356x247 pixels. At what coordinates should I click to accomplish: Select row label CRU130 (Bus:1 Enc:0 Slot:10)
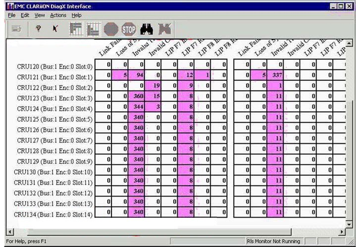point(53,172)
